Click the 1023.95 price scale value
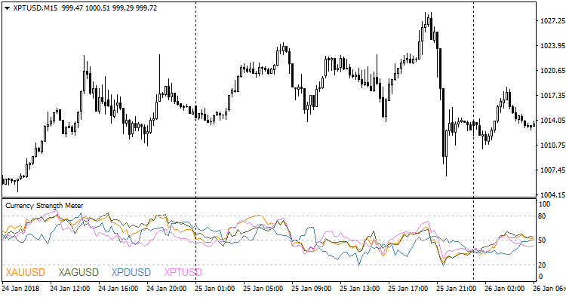Viewport: 566px width, 297px height. (x=552, y=46)
